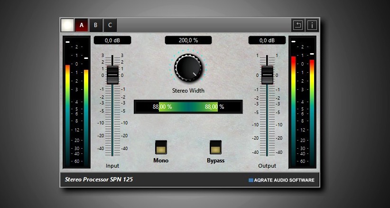Image resolution: width=390 pixels, height=208 pixels.
Task: Toggle the Mono switch
Action: pyautogui.click(x=161, y=148)
